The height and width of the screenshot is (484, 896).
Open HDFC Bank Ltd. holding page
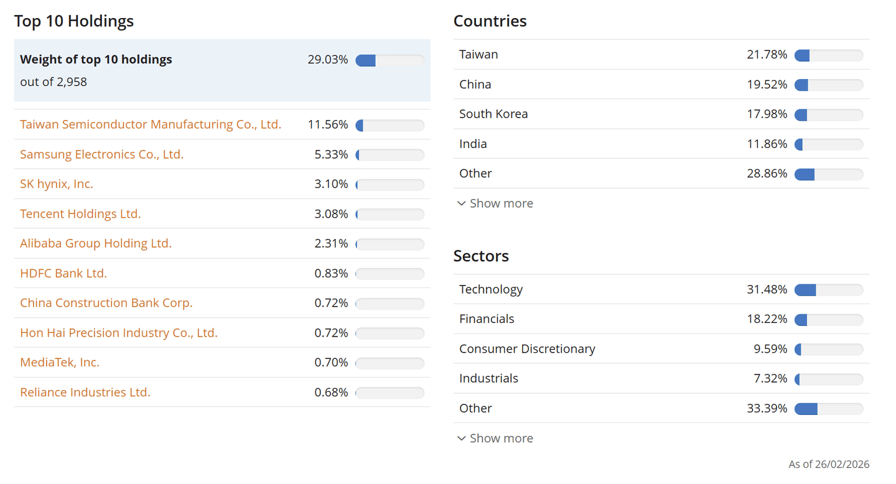[x=63, y=273]
